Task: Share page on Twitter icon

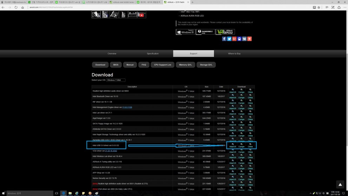Action: click(229, 39)
